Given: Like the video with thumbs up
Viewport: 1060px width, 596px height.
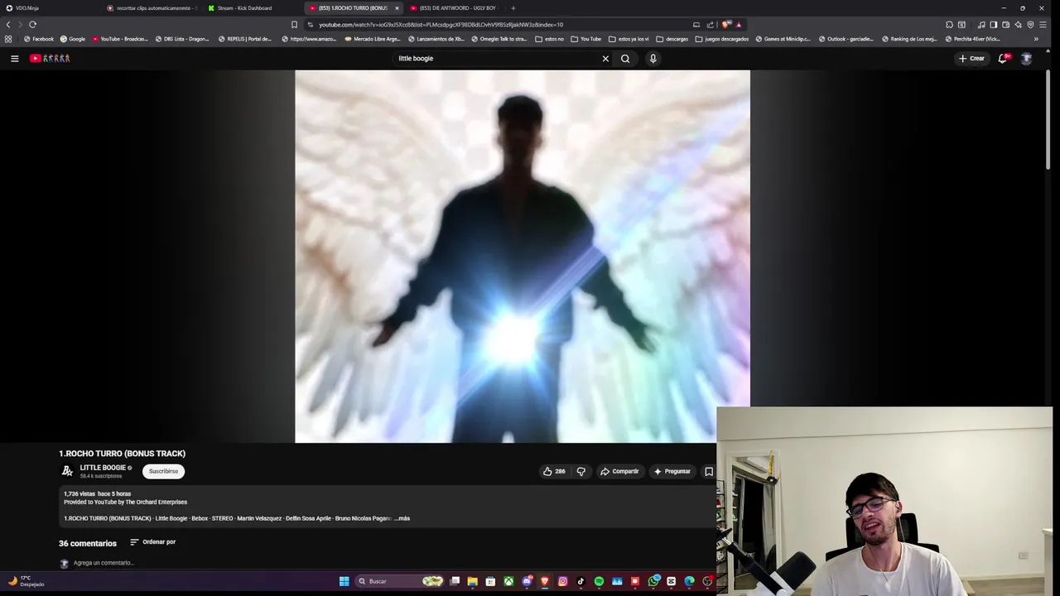Looking at the screenshot, I should pyautogui.click(x=554, y=471).
